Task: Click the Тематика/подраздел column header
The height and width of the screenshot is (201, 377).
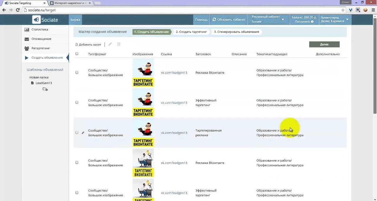Action: pyautogui.click(x=272, y=54)
